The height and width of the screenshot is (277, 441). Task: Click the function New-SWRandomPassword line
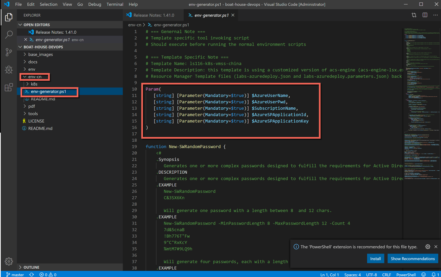[x=186, y=147]
